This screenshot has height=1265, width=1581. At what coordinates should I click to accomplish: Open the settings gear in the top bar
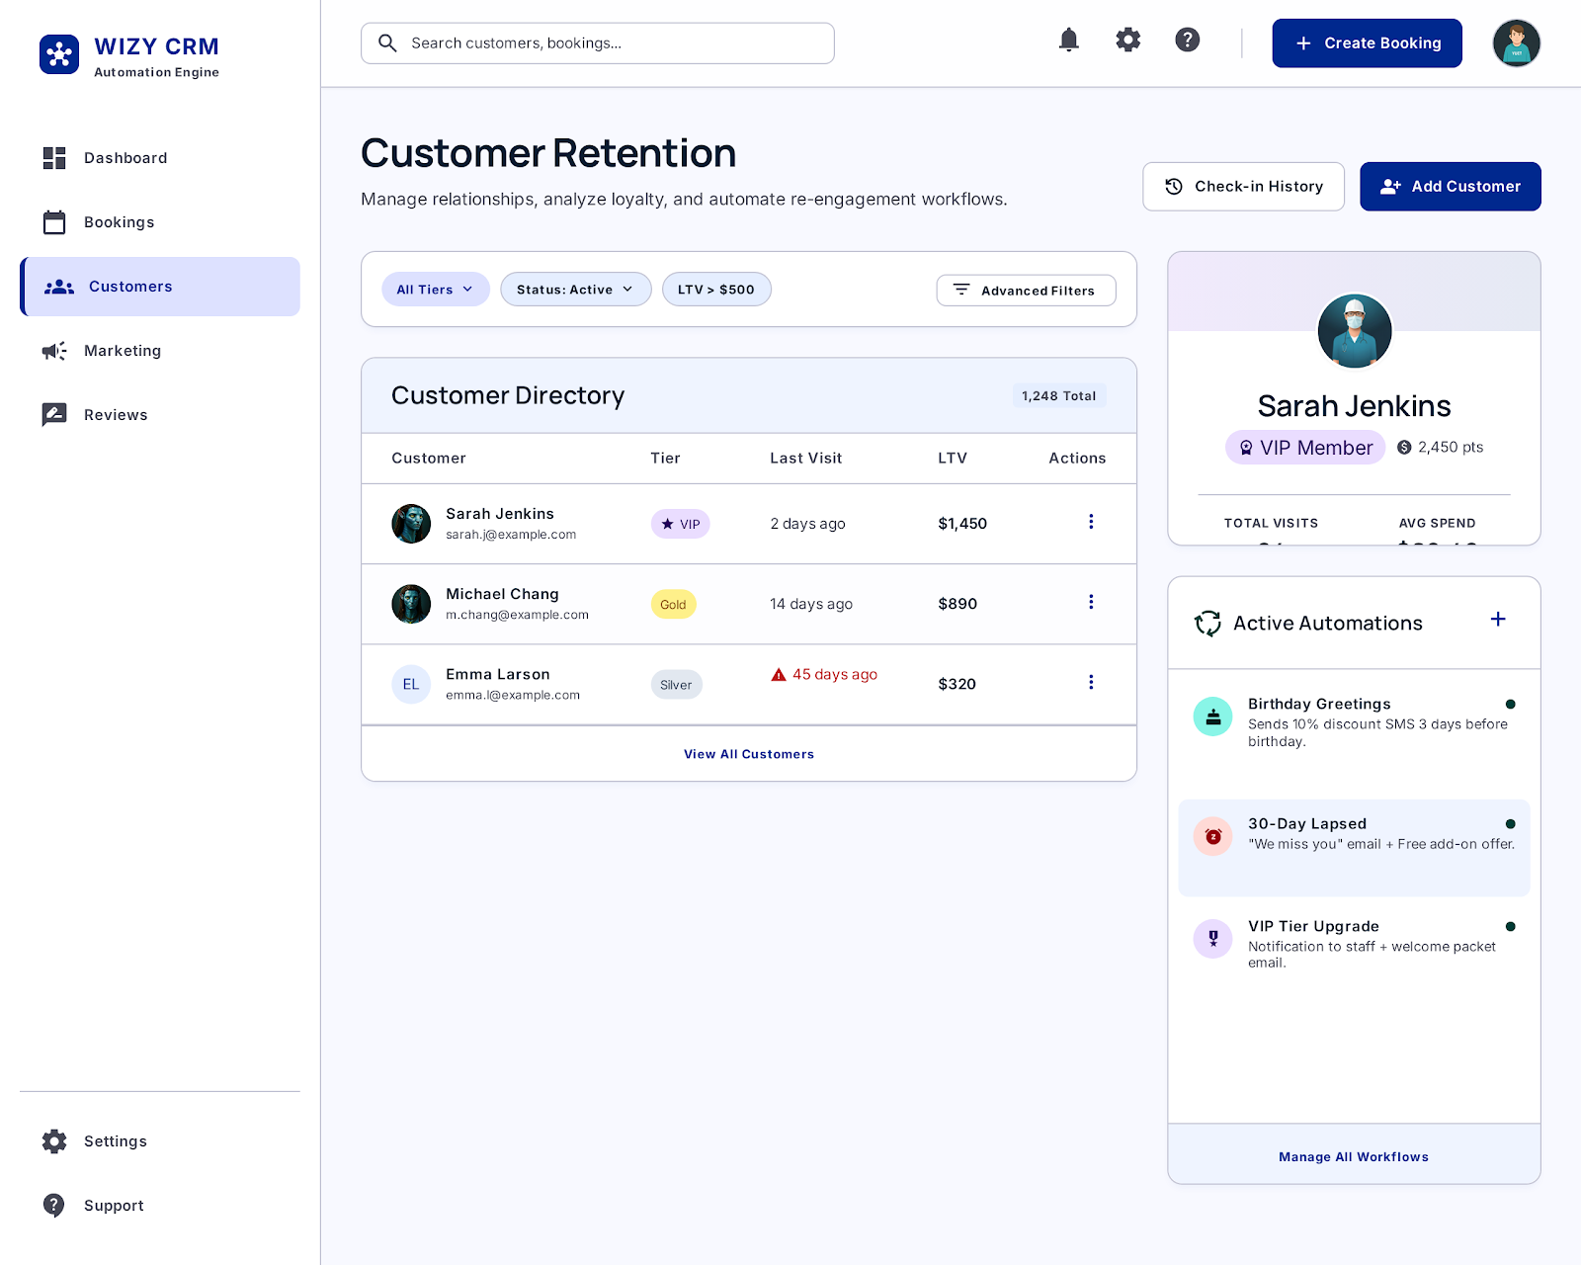[x=1127, y=41]
